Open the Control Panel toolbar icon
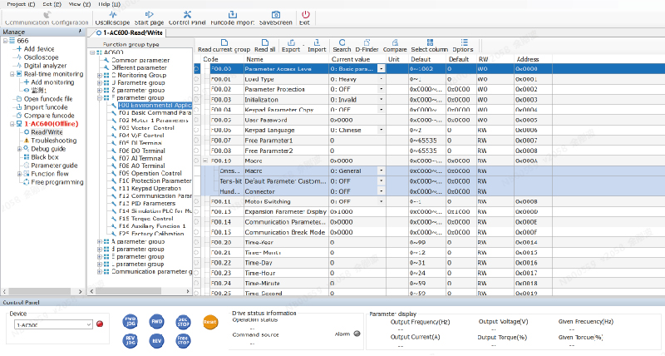Image resolution: width=665 pixels, height=356 pixels. [187, 15]
